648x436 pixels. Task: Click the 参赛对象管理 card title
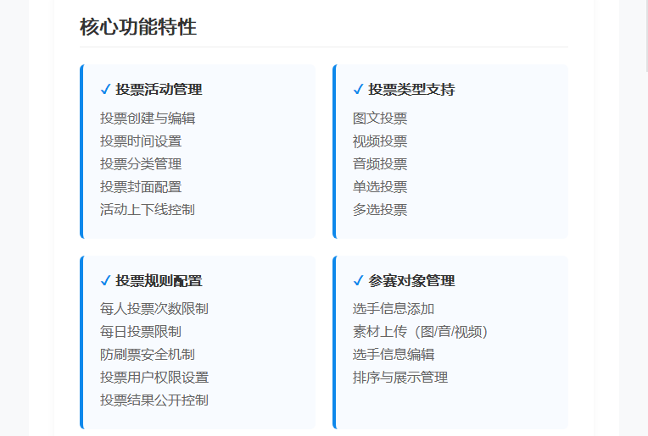pos(411,280)
